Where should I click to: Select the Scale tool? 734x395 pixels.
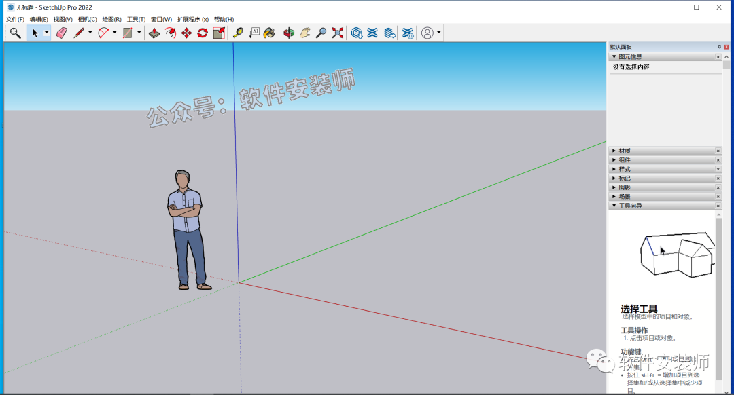coord(219,33)
